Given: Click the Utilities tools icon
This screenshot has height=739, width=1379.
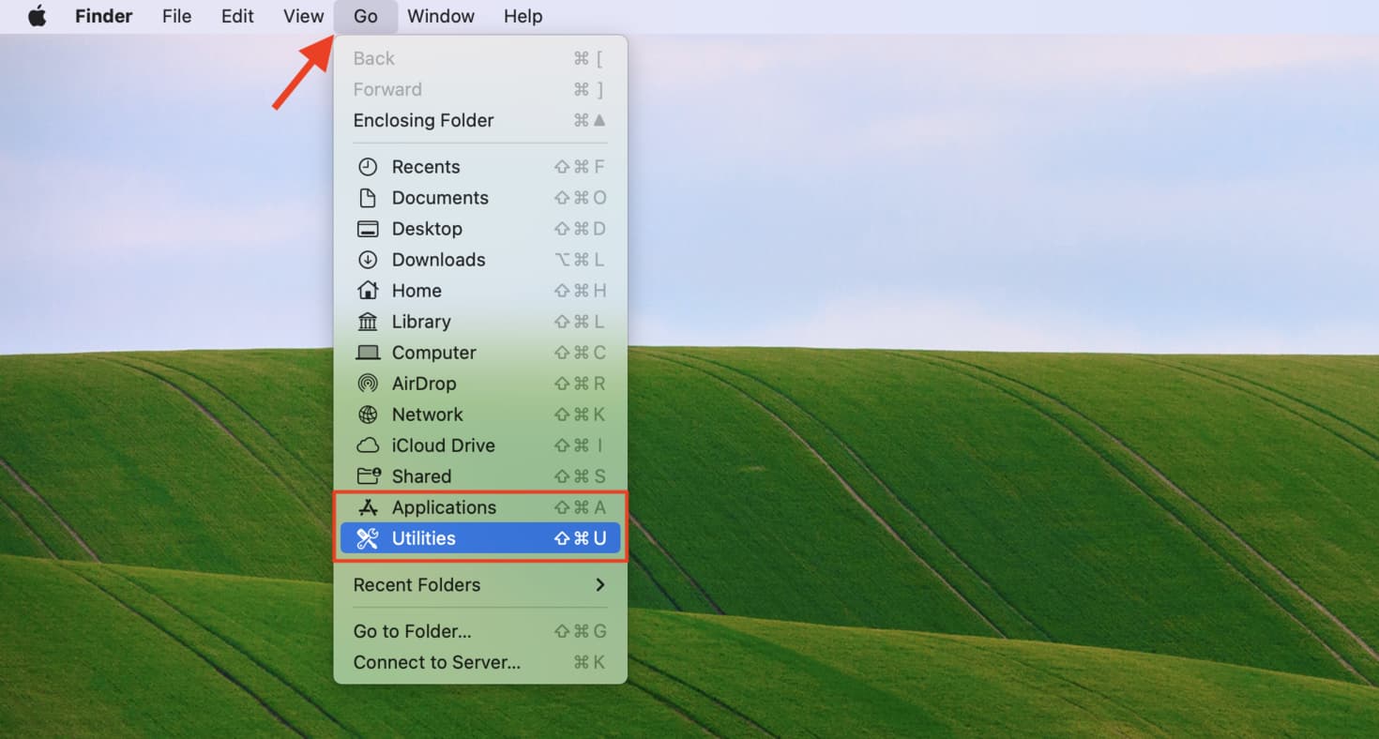Looking at the screenshot, I should (368, 538).
